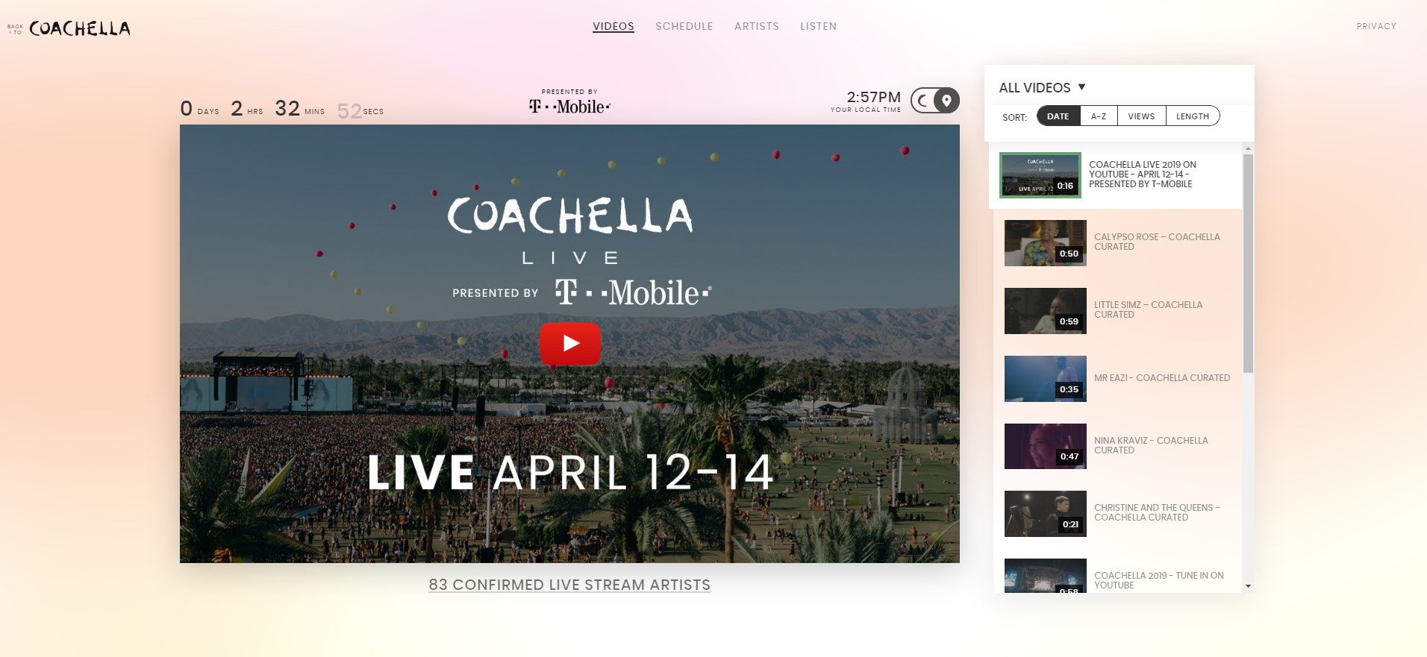Screen dimensions: 1427x657
Task: Open 83 Confirmed Live Stream Artists link
Action: point(569,585)
